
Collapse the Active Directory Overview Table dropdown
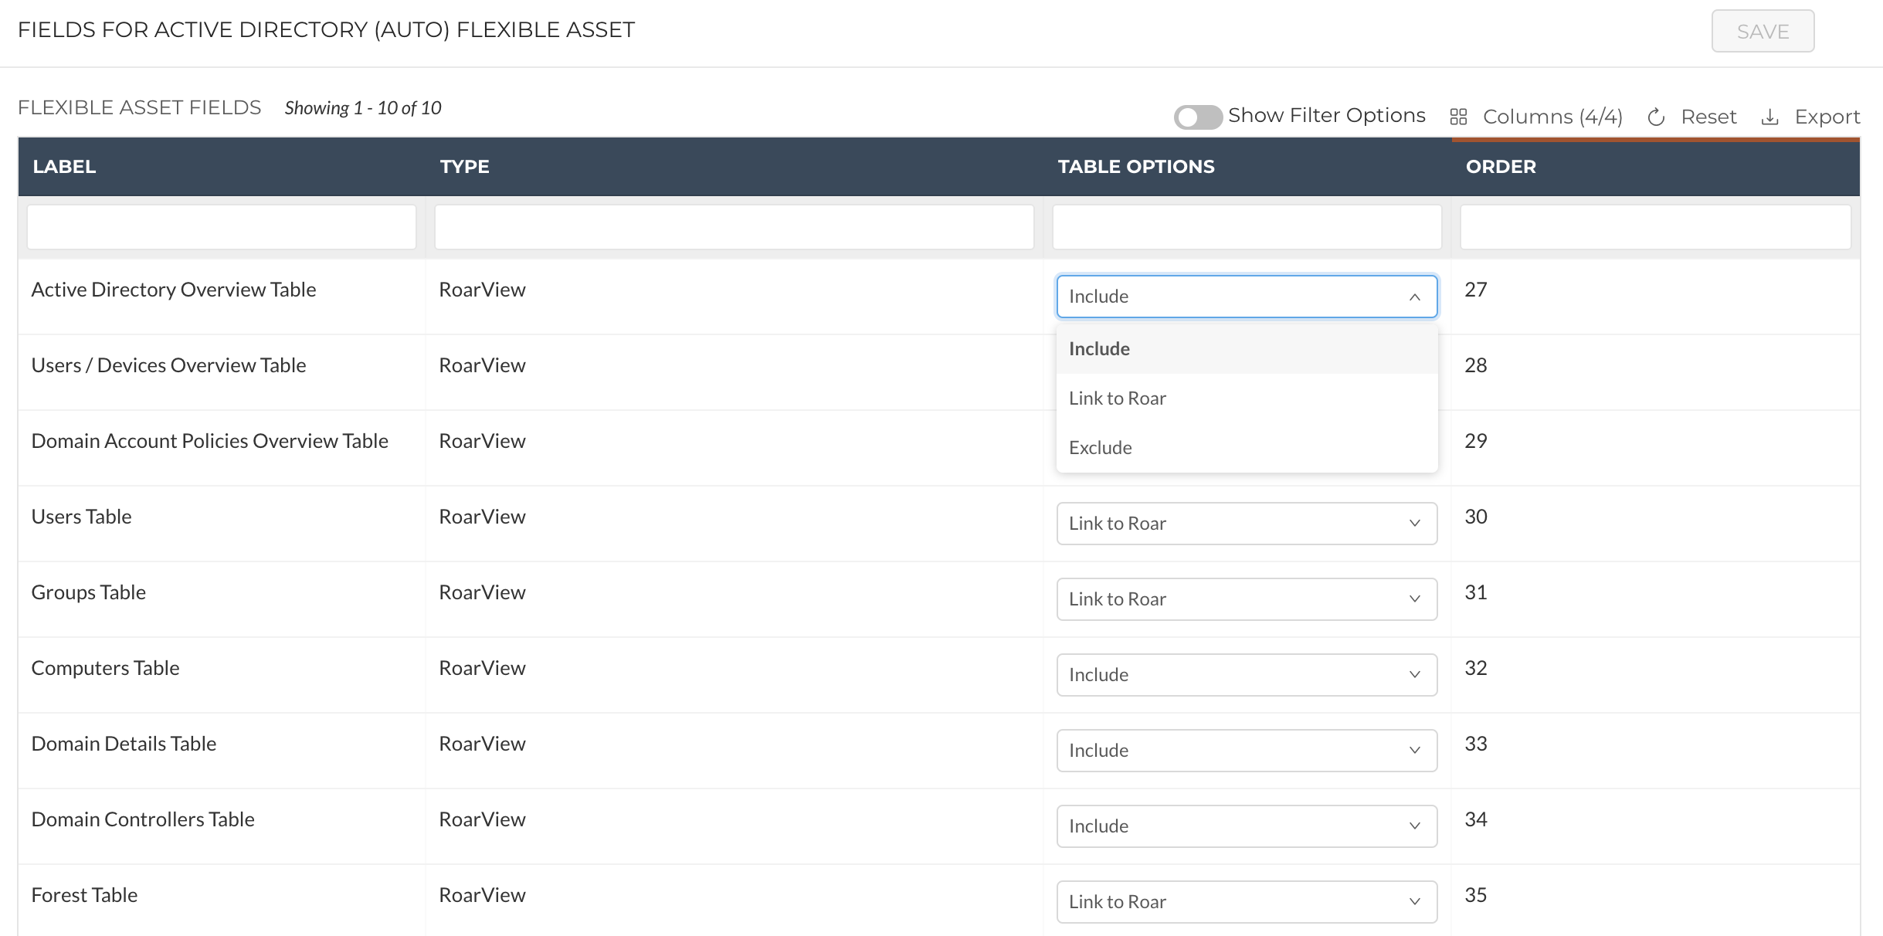[1414, 297]
